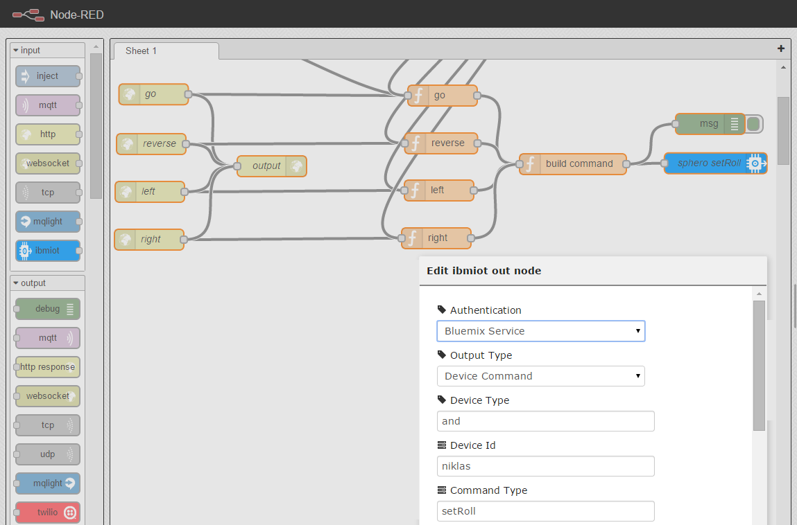797x525 pixels.
Task: Click the edit dialog scrollbar
Action: click(x=759, y=366)
